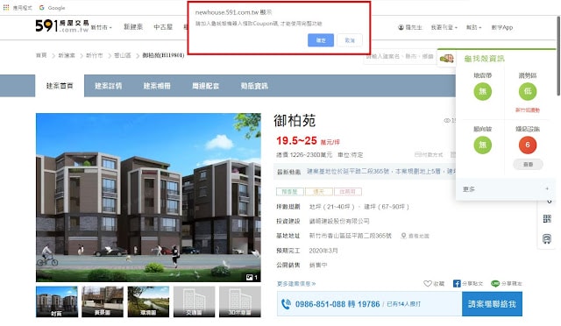Click the heart 收藏 icon
The width and height of the screenshot is (561, 326).
(x=428, y=283)
